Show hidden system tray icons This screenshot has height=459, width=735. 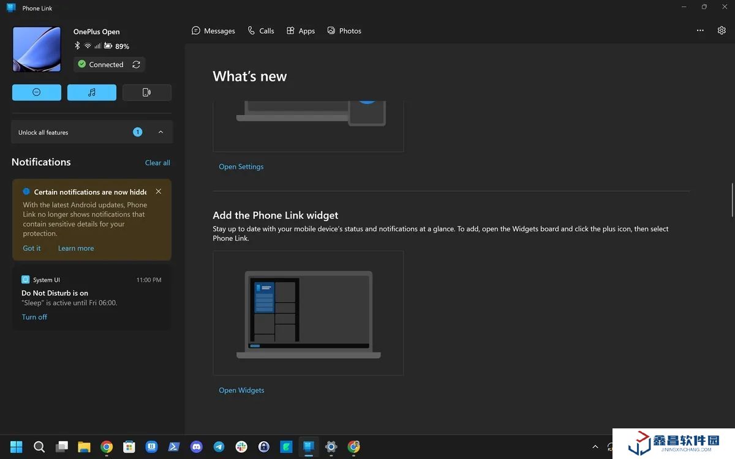(x=595, y=447)
